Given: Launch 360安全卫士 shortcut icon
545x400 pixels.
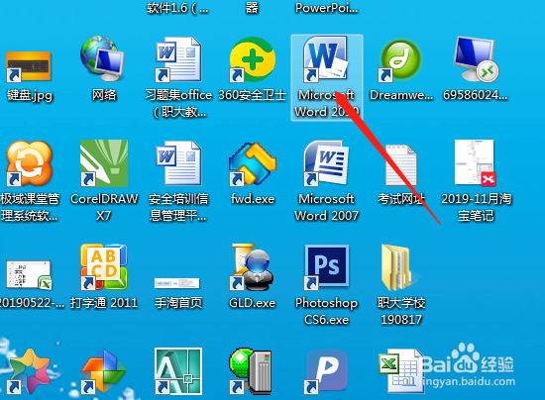Looking at the screenshot, I should click(253, 59).
